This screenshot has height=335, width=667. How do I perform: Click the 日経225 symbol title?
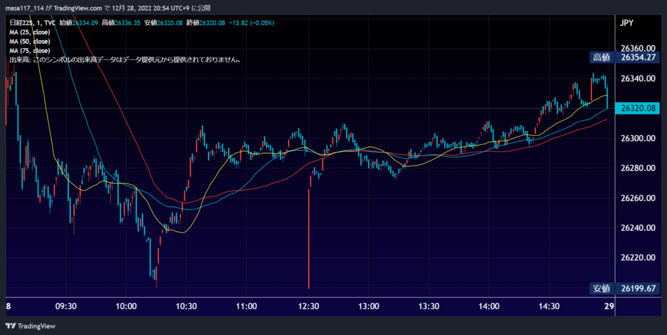tap(21, 23)
